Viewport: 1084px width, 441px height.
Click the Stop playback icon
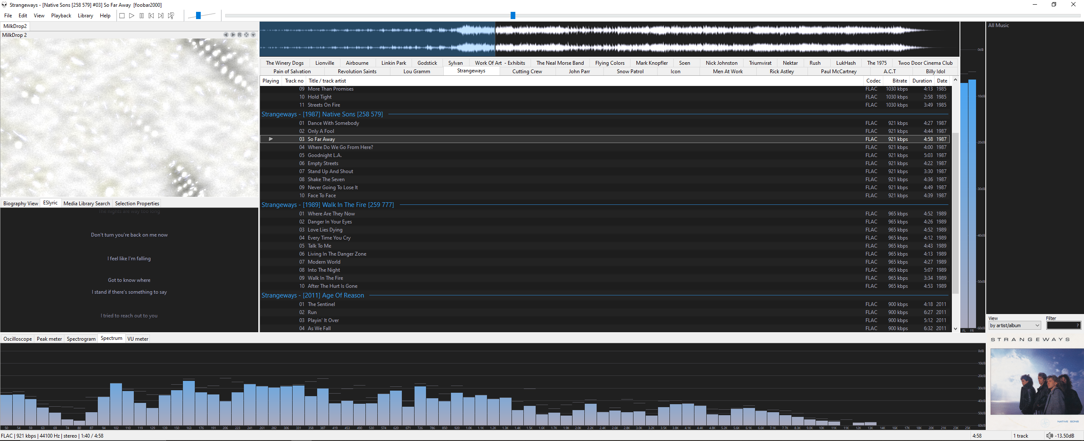[x=122, y=16]
